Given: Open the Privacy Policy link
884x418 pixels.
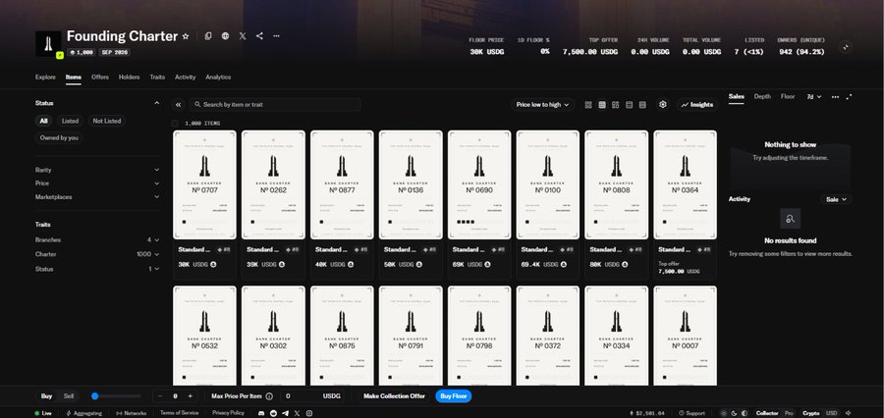Looking at the screenshot, I should pos(228,413).
